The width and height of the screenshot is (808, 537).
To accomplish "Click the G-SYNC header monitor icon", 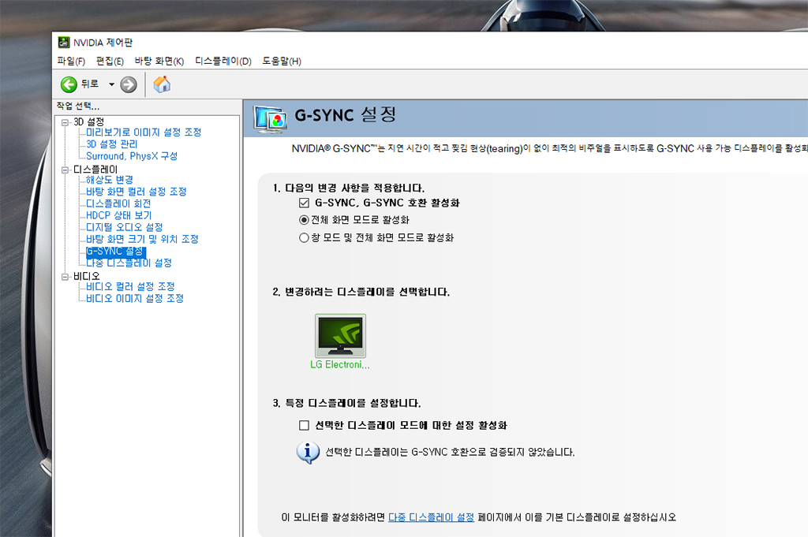I will [x=270, y=119].
